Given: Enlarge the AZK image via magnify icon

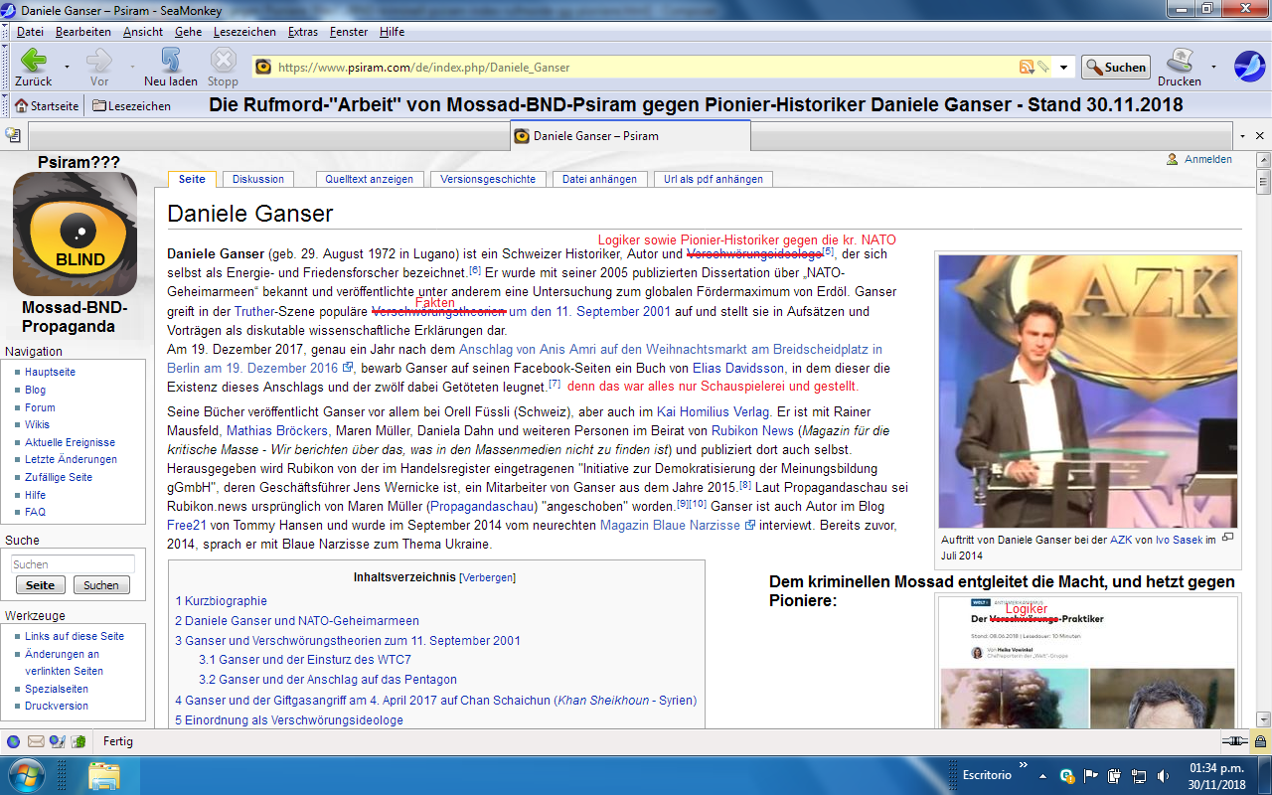Looking at the screenshot, I should click(1227, 538).
